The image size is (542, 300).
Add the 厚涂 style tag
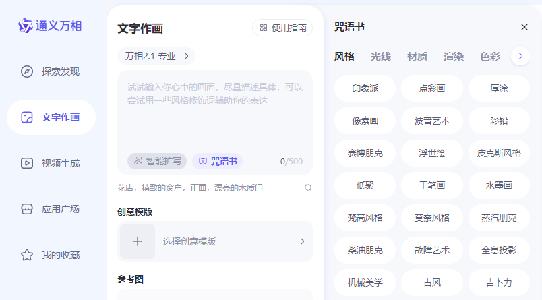coord(499,88)
